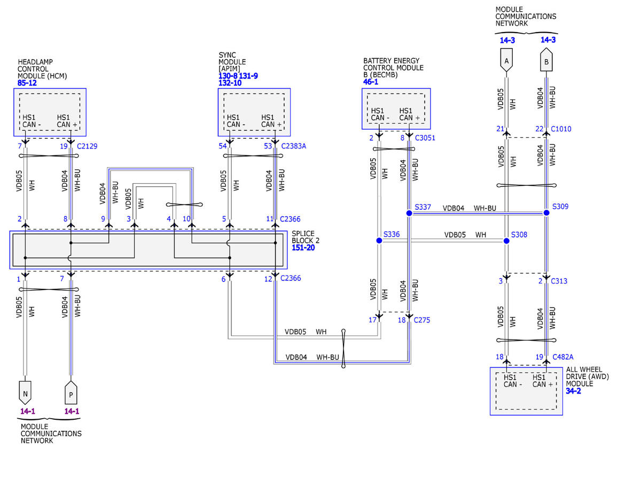Follow the 131-9 SYNC module reference

pyautogui.click(x=248, y=76)
